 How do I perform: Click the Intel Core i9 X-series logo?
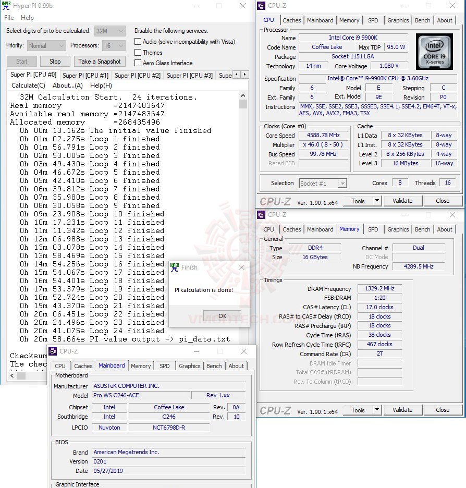[434, 51]
